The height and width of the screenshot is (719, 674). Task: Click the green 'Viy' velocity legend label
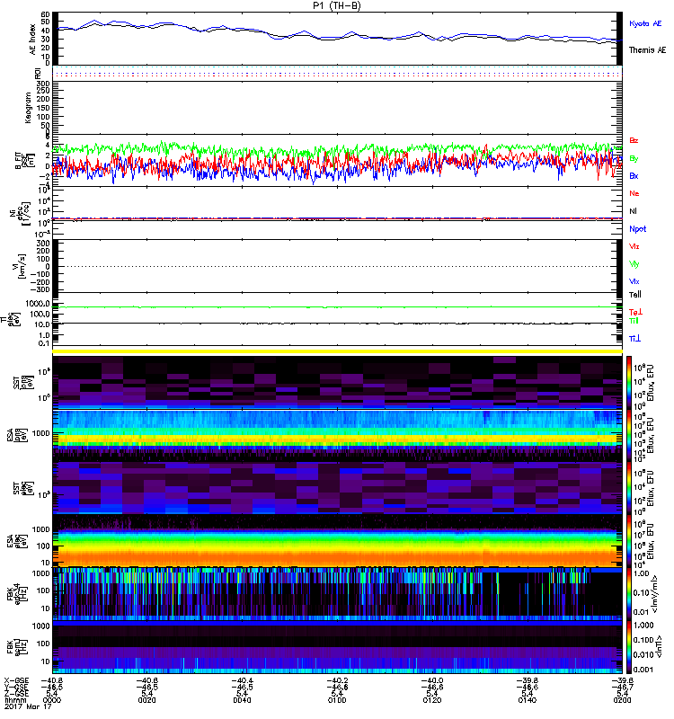click(x=634, y=264)
